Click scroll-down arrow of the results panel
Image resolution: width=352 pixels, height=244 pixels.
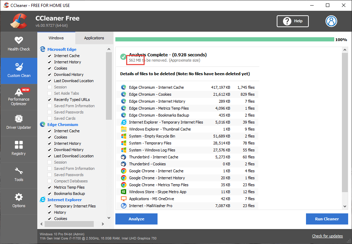(345, 206)
